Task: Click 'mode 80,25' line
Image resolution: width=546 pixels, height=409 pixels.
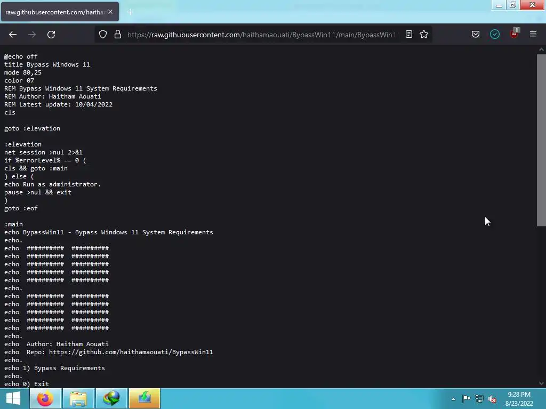Action: coord(22,72)
